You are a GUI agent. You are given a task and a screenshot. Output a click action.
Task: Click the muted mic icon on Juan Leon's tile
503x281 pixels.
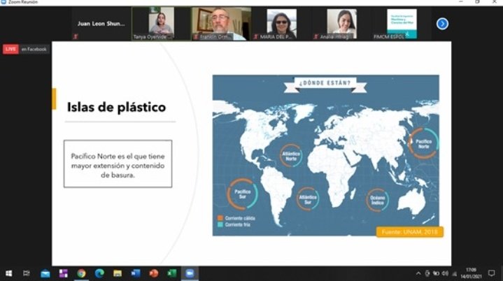tap(76, 36)
